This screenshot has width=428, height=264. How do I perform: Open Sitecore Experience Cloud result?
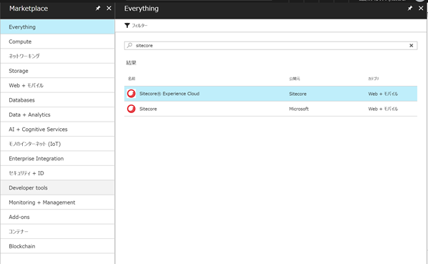(271, 94)
